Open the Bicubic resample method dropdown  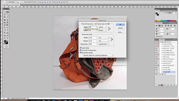pyautogui.click(x=98, y=55)
